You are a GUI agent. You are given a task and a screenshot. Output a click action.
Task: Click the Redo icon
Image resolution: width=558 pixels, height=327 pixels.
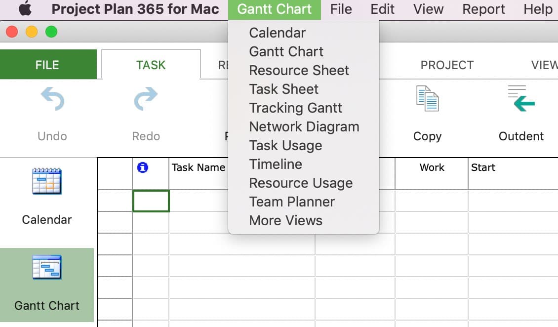click(x=145, y=99)
